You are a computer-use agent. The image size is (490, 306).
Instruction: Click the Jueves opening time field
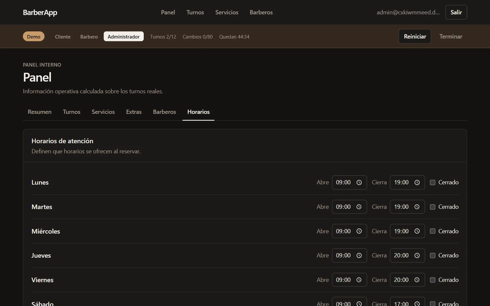click(350, 256)
